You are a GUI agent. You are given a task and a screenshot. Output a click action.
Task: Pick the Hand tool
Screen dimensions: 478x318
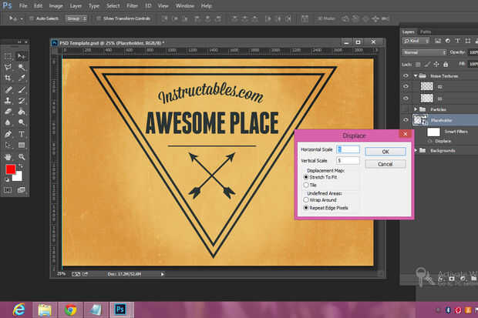[x=8, y=156]
